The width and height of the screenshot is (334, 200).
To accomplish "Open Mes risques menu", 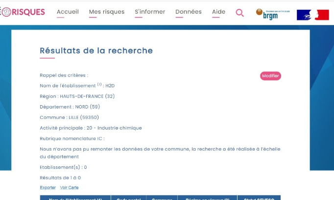I will [107, 12].
